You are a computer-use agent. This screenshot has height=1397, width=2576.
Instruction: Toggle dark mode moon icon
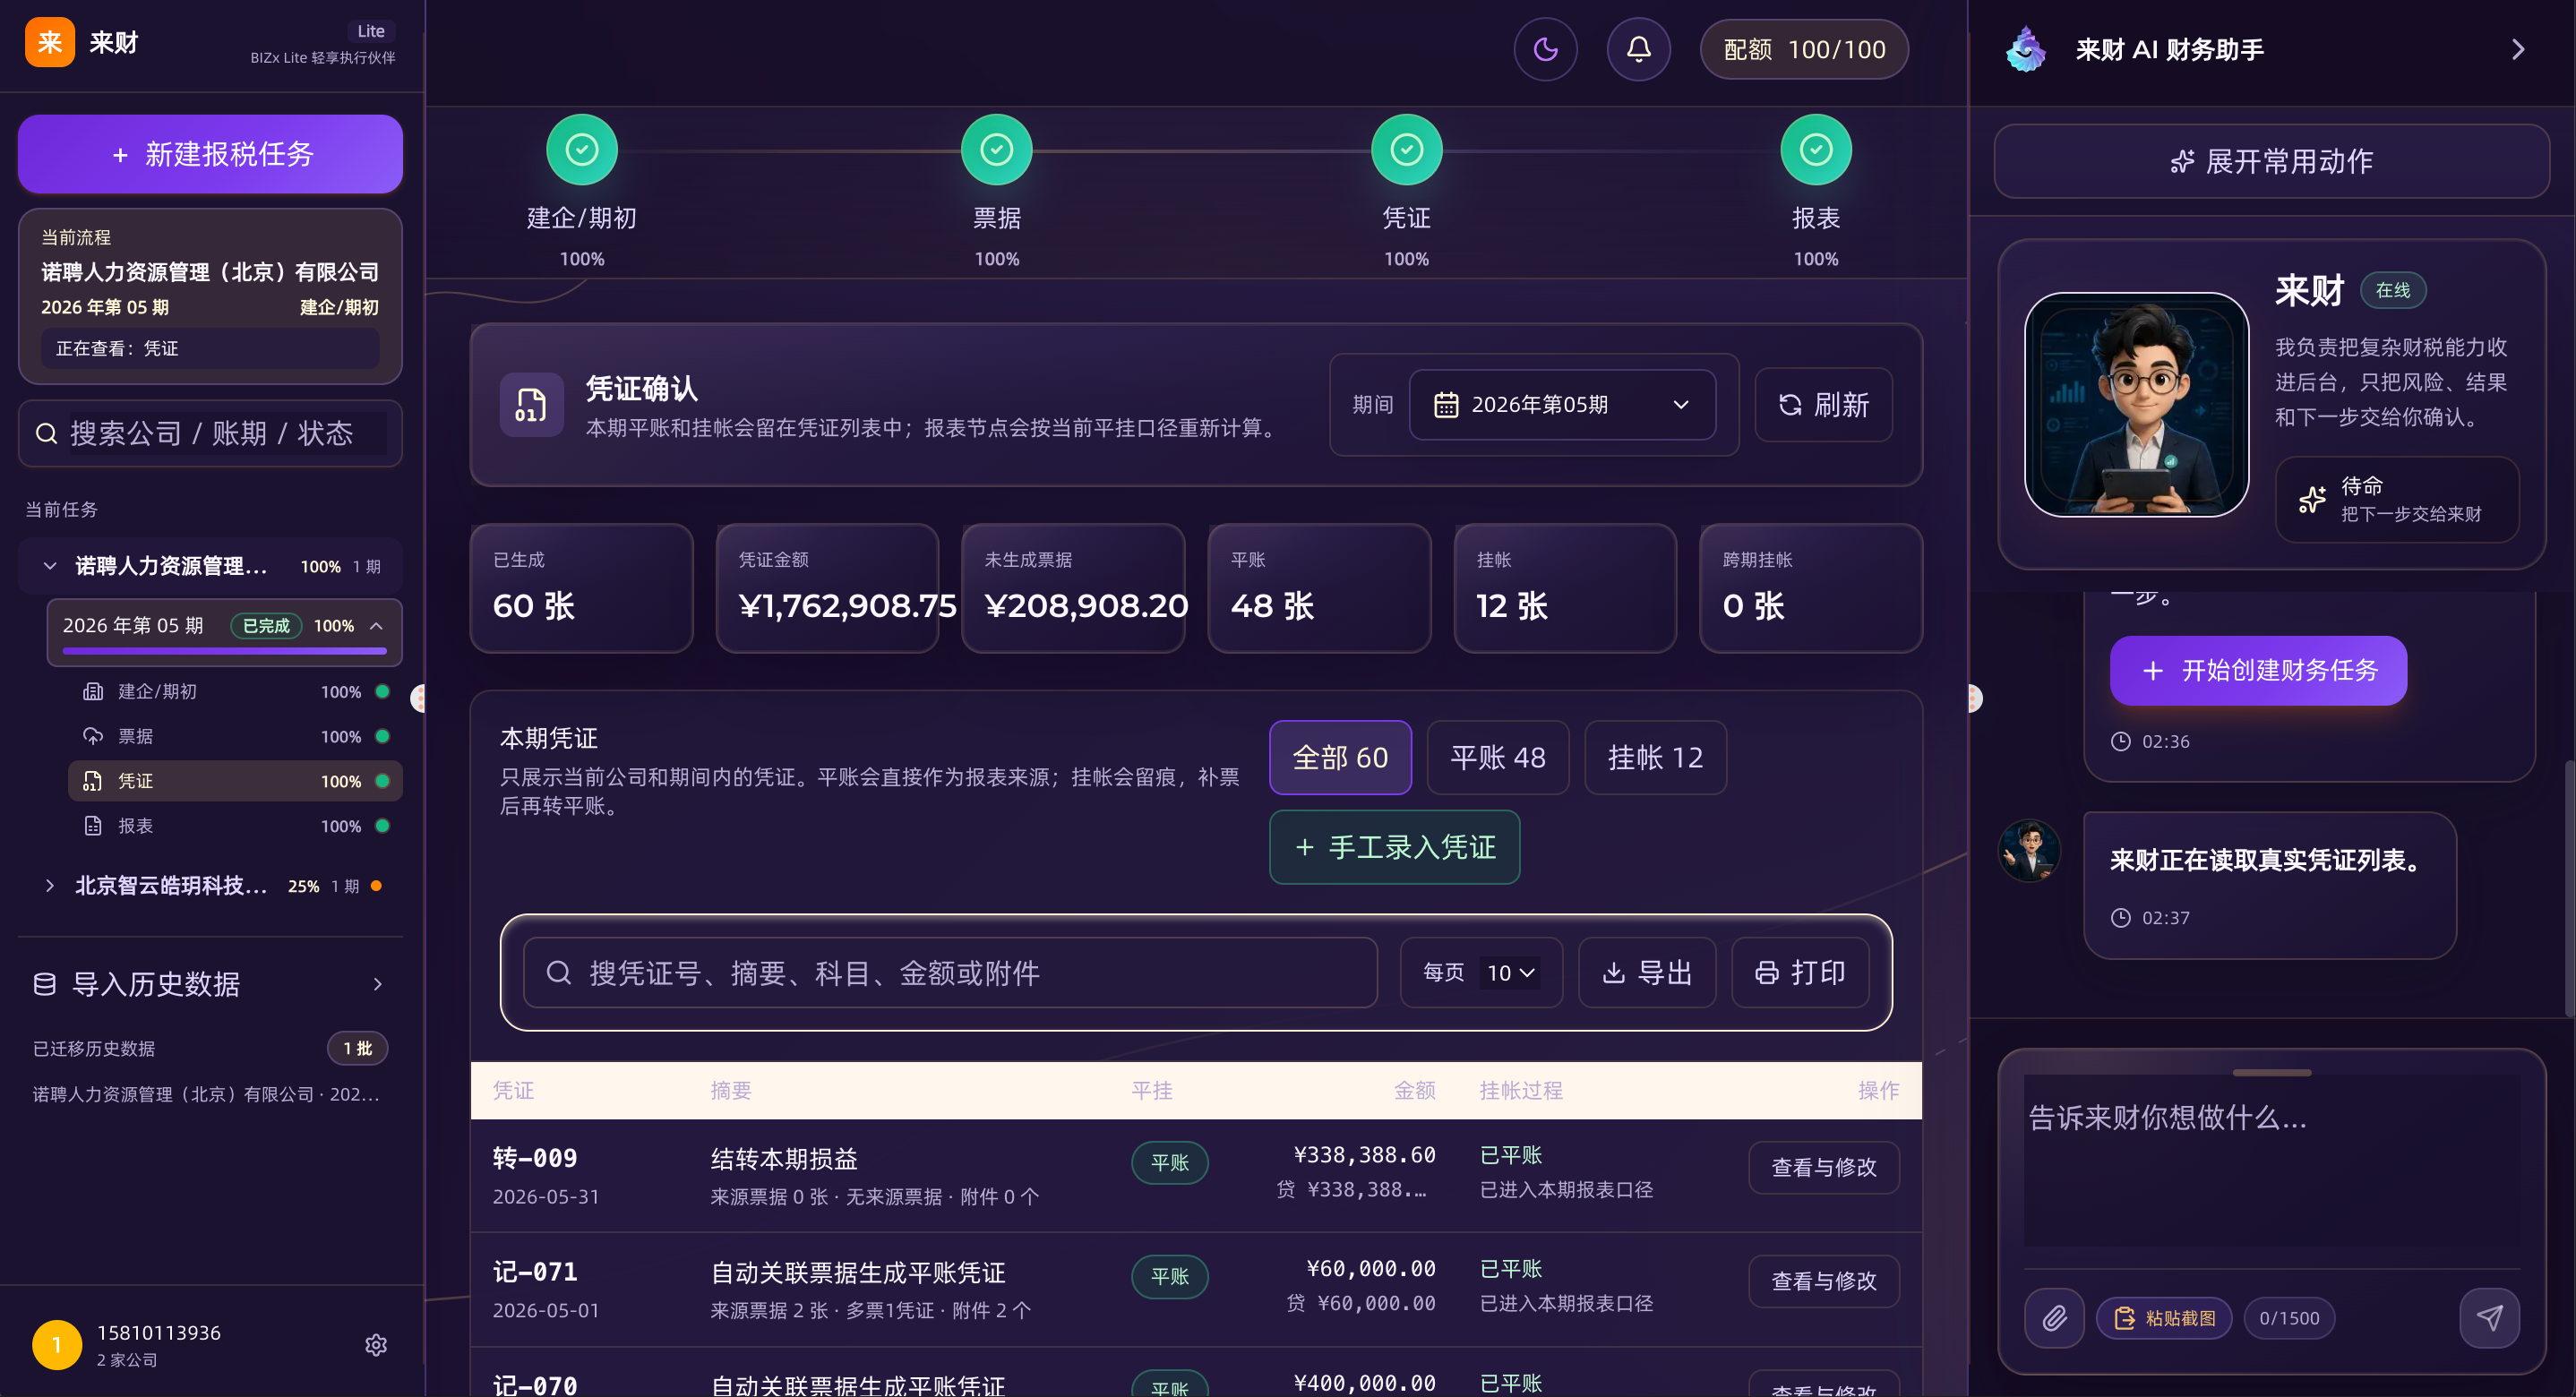click(1545, 49)
